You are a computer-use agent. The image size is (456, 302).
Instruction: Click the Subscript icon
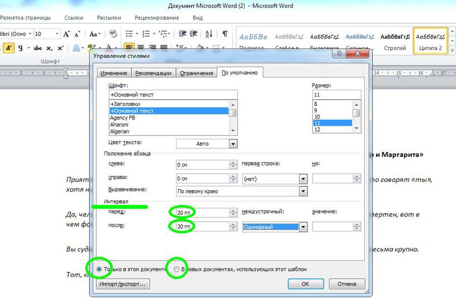click(x=49, y=48)
